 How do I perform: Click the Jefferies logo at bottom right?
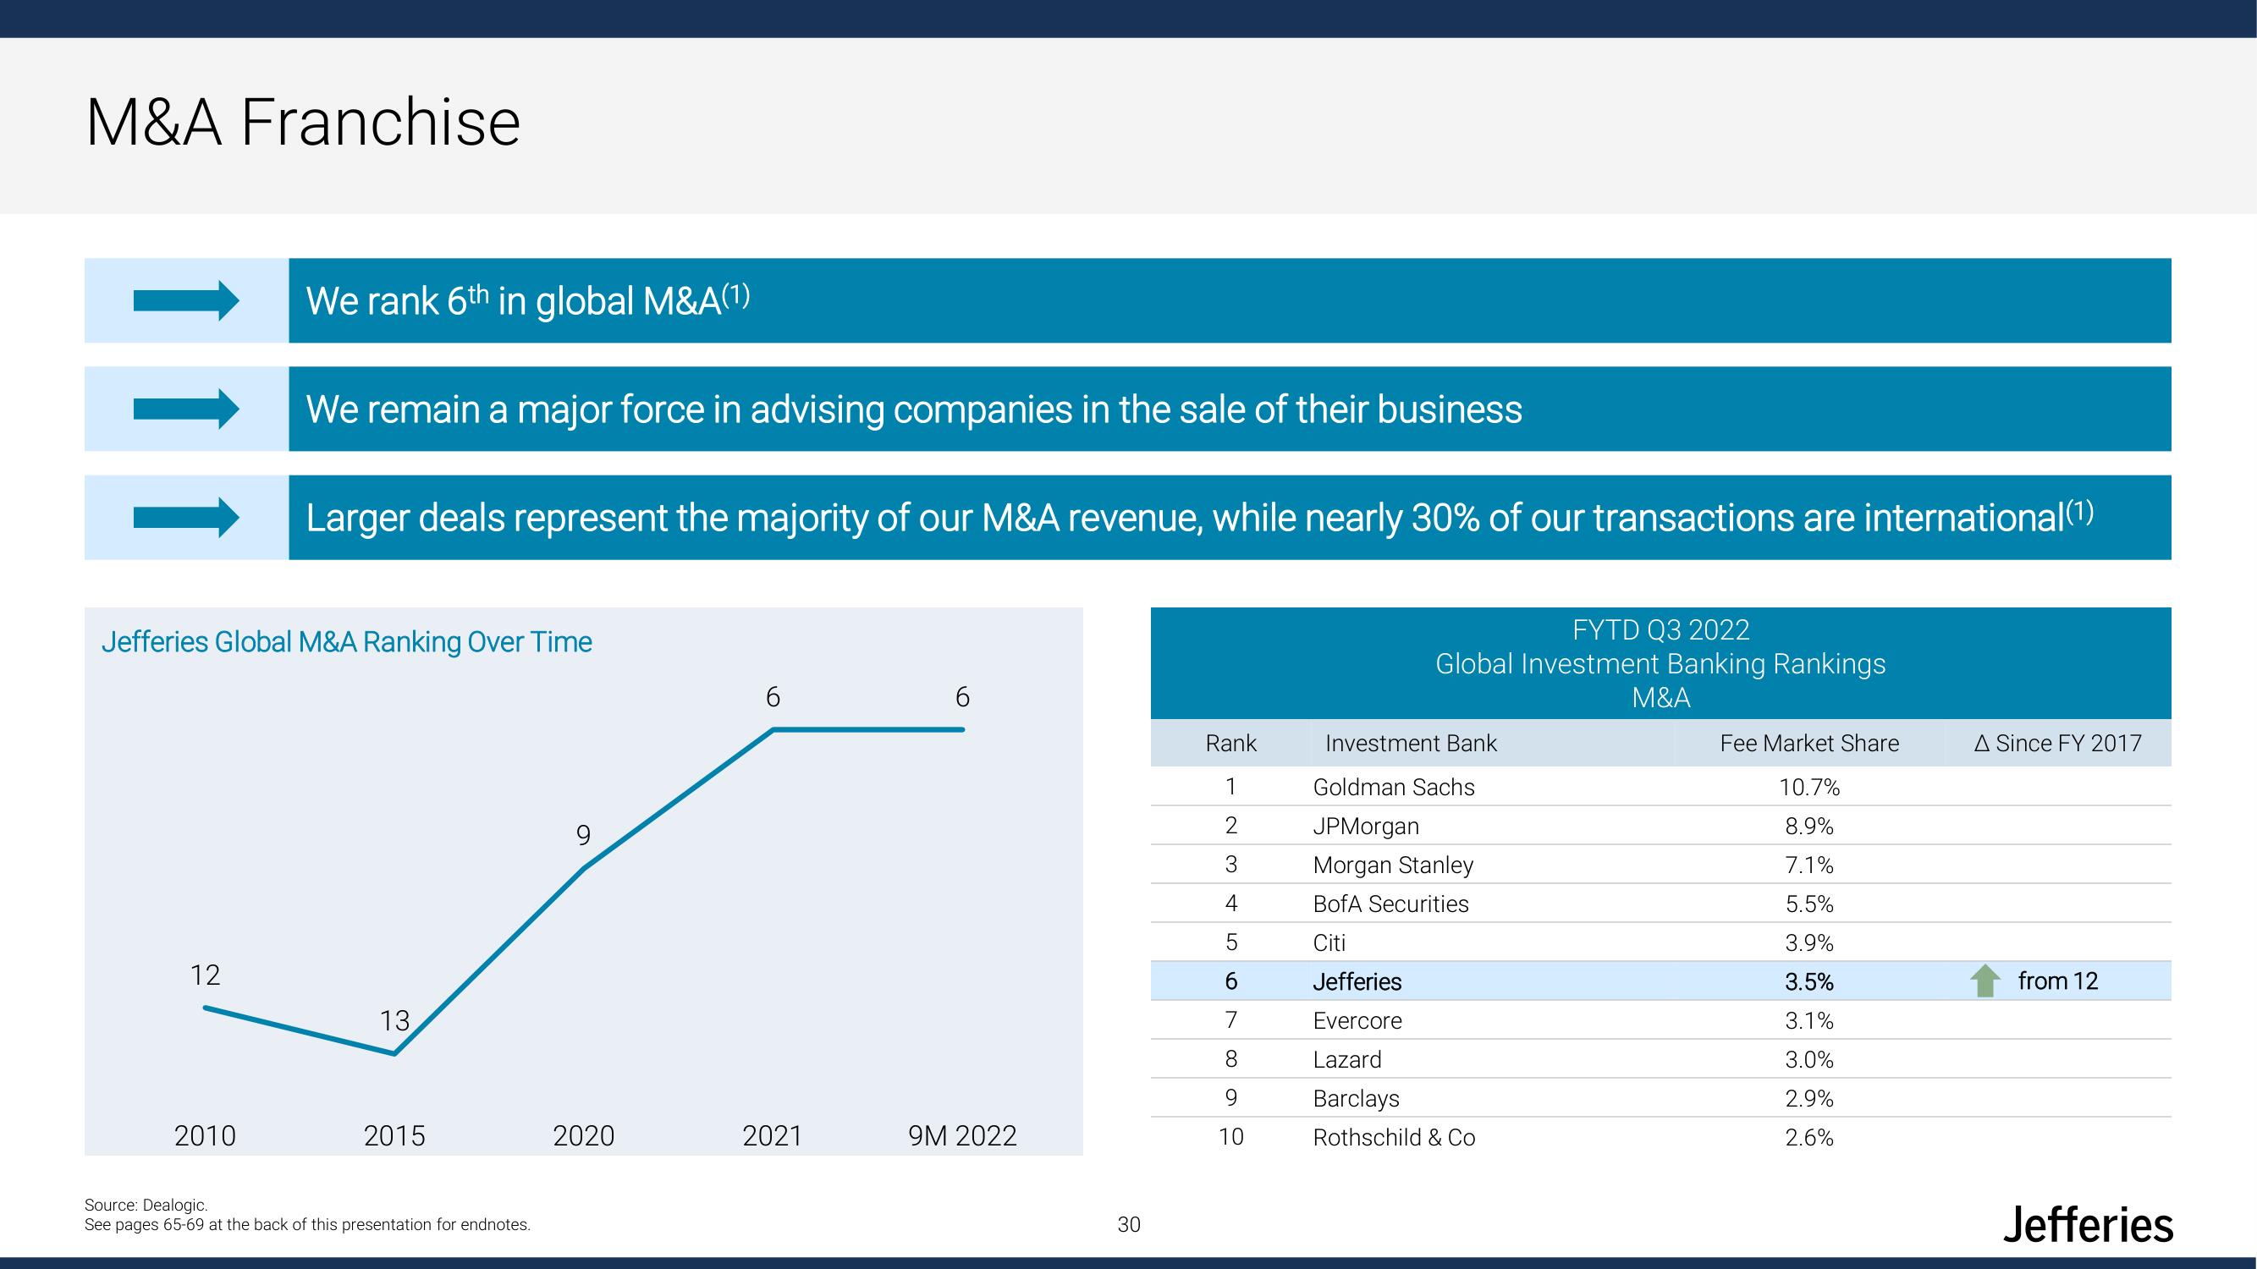[x=2087, y=1224]
